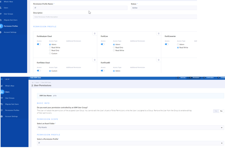Viewport: 225px width, 157px height.
Task: Open Migrate Sub Users in upper sidebar
Action: tap(11, 20)
